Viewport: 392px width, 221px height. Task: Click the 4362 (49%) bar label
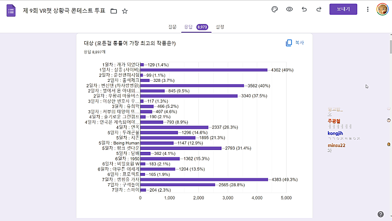click(282, 70)
